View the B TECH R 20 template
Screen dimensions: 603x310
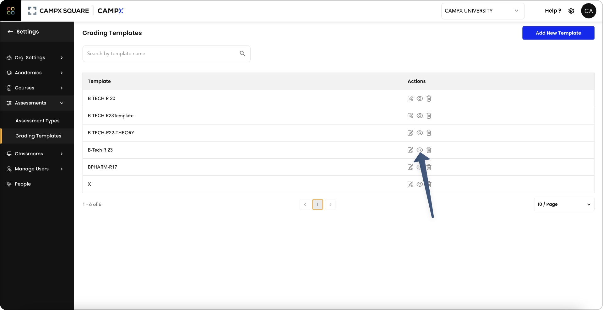[420, 99]
